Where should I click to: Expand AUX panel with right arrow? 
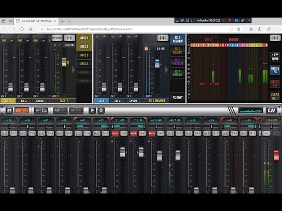[x=73, y=70]
